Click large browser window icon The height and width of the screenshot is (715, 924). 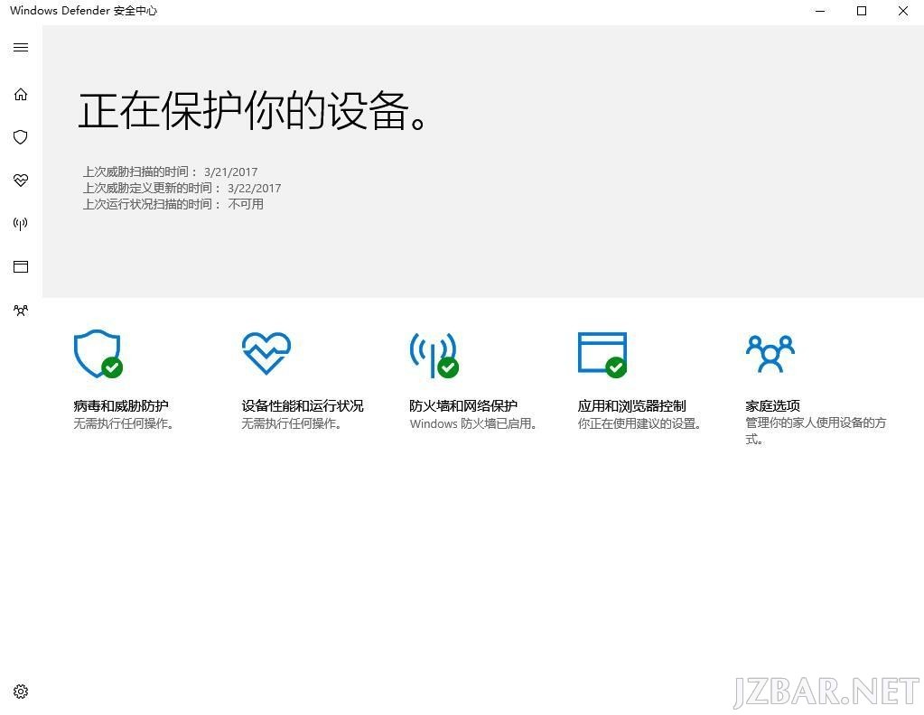tap(602, 355)
